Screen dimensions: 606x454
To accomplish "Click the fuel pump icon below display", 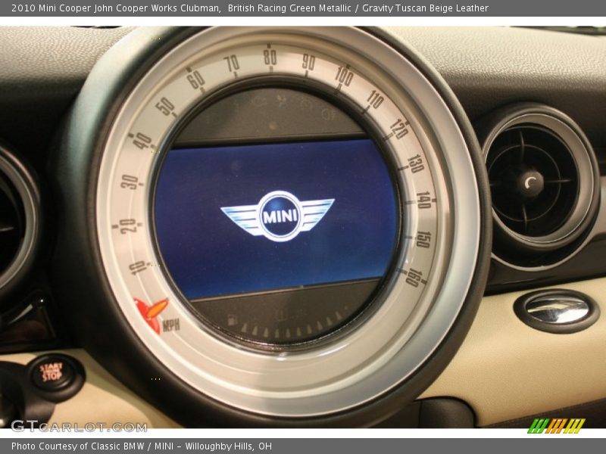I will (232, 320).
